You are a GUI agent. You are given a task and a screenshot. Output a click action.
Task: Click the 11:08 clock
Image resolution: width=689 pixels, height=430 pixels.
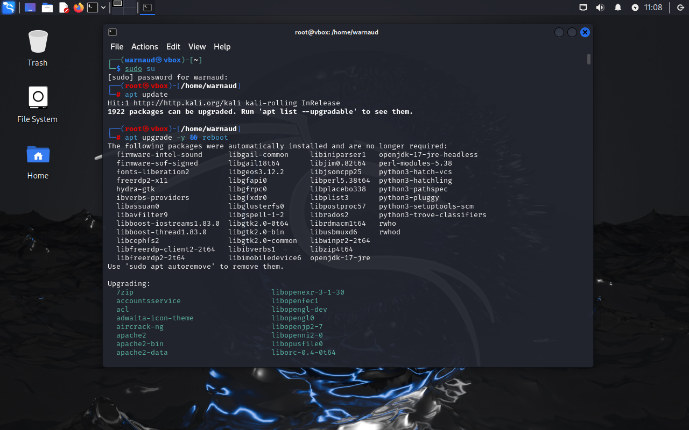[x=653, y=8]
